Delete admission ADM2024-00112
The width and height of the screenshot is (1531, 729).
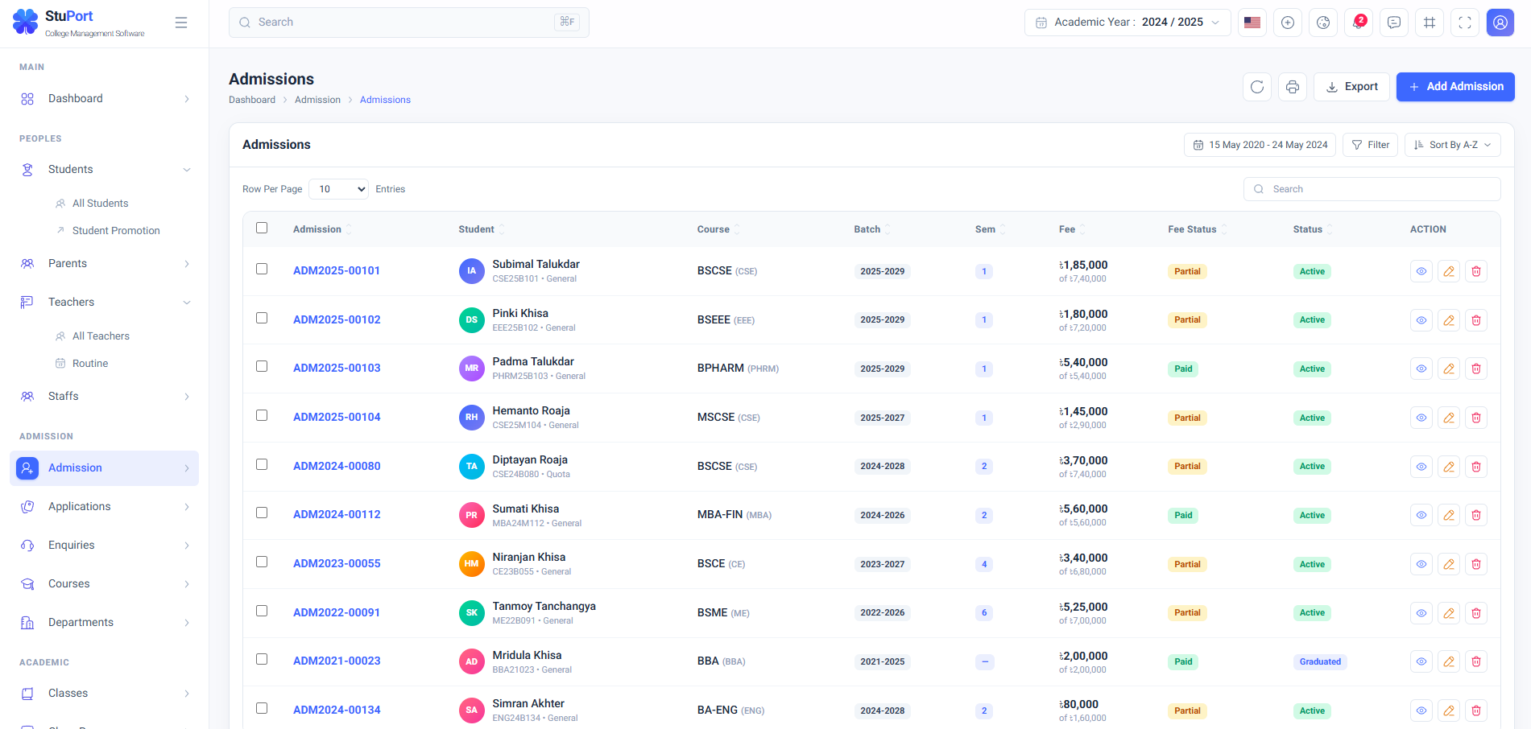(x=1476, y=515)
